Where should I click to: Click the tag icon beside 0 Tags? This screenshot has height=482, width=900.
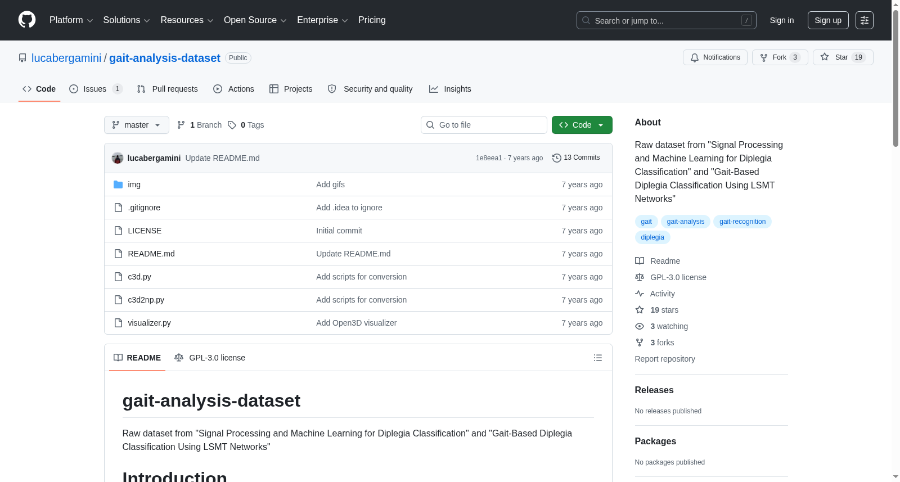point(232,125)
